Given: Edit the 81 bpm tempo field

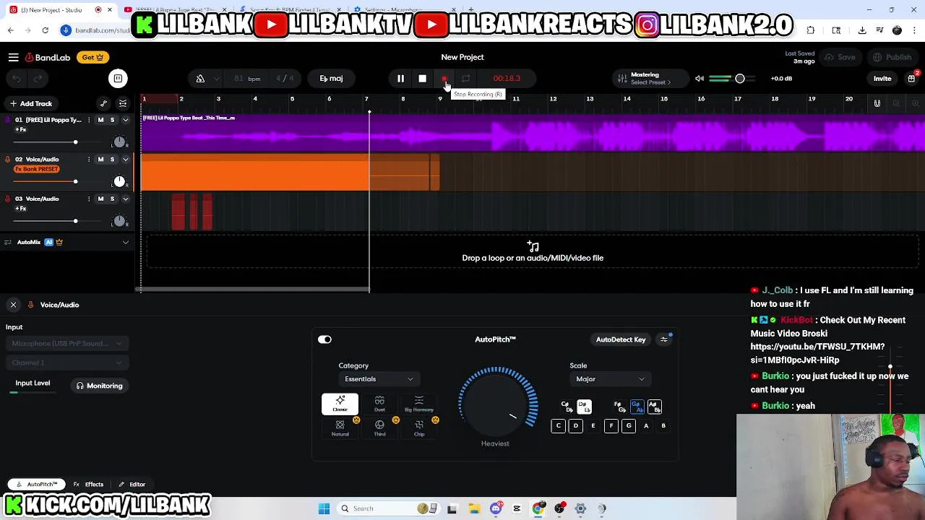Looking at the screenshot, I should (247, 78).
